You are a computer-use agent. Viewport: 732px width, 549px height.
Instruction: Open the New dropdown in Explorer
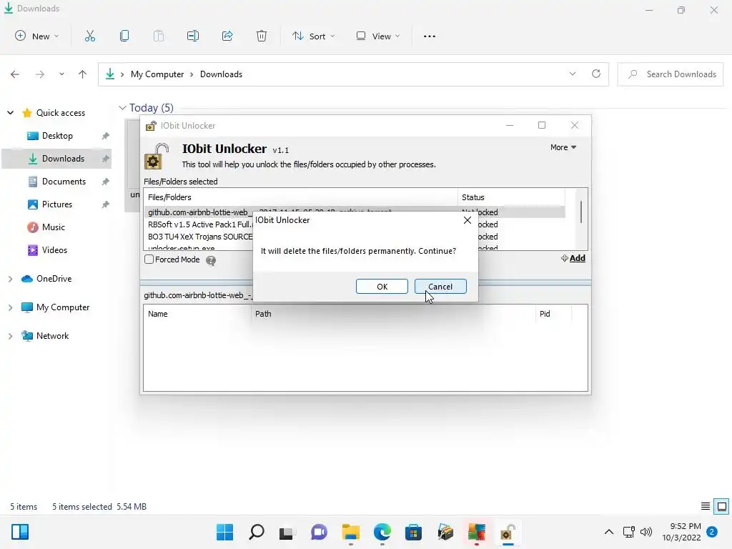click(37, 36)
